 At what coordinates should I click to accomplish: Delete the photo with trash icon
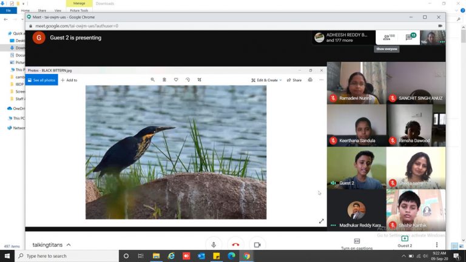tap(164, 80)
